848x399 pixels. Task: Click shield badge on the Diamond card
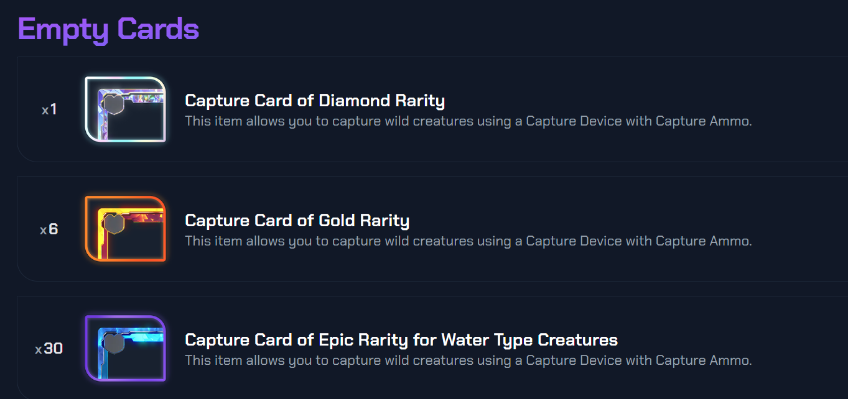pyautogui.click(x=113, y=104)
